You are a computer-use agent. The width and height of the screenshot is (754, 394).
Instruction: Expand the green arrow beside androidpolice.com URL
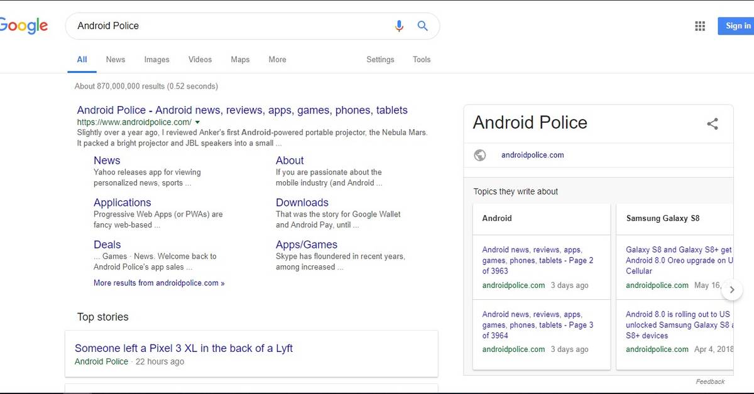[197, 122]
